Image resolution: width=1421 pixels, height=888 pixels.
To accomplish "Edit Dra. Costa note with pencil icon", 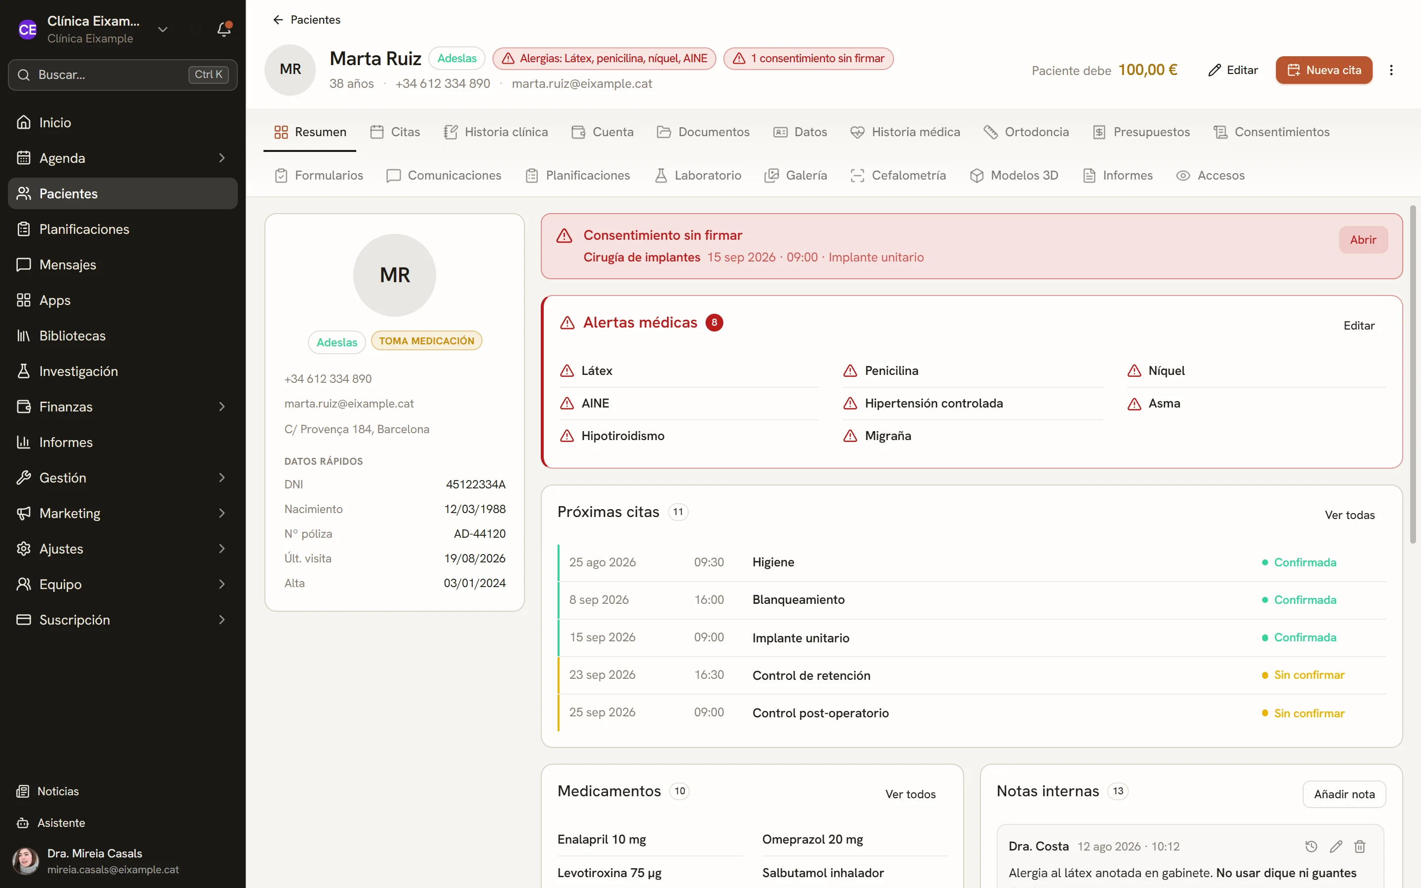I will point(1336,846).
